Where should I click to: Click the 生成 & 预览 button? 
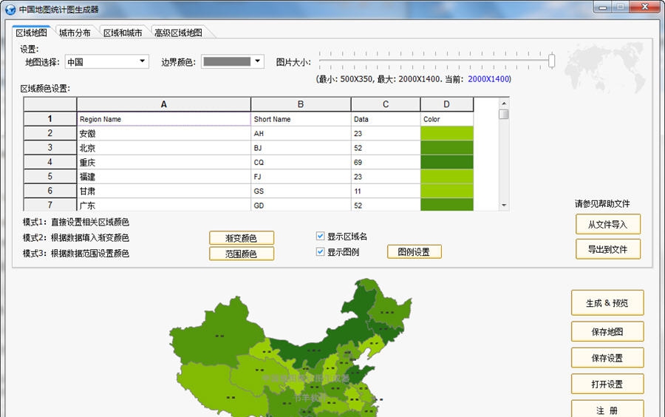[x=607, y=303]
